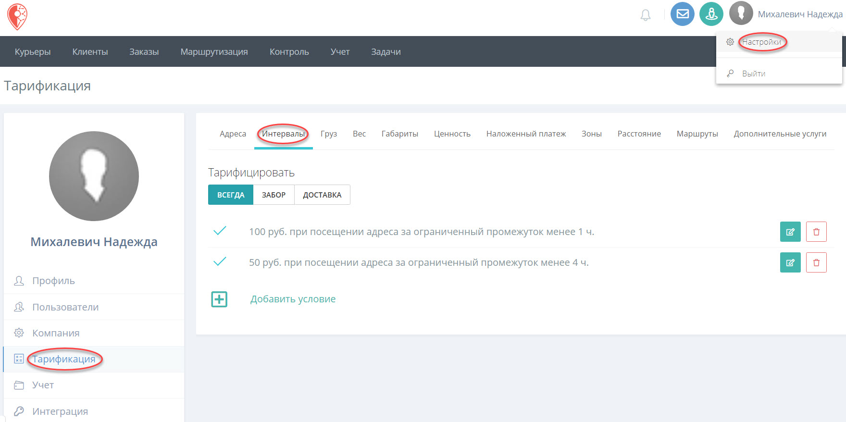Open the Михалевич Надежда user menu
This screenshot has width=846, height=422.
(800, 14)
